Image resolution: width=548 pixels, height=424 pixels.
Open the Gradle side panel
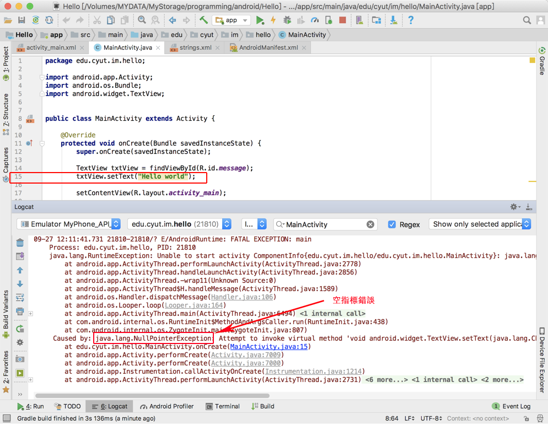(542, 62)
